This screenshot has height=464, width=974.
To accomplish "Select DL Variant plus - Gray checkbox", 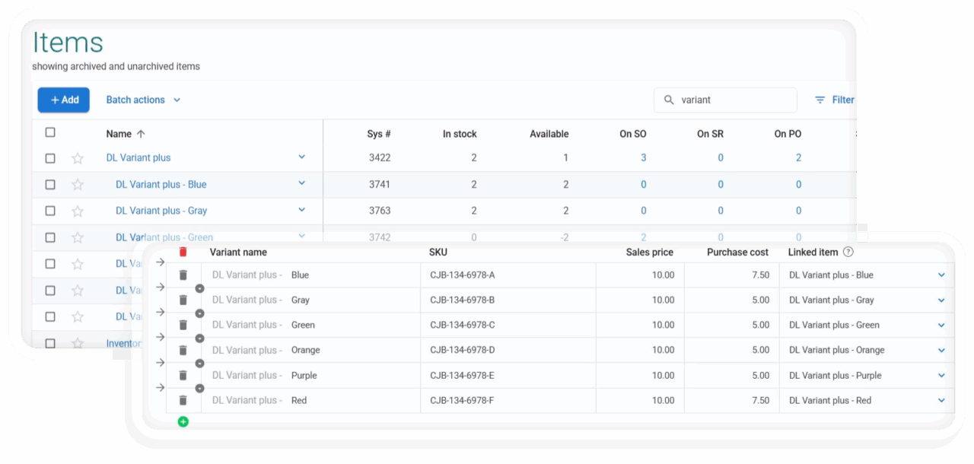I will (x=50, y=211).
